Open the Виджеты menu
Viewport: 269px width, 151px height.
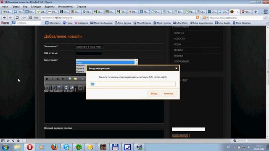pyautogui.click(x=50, y=7)
